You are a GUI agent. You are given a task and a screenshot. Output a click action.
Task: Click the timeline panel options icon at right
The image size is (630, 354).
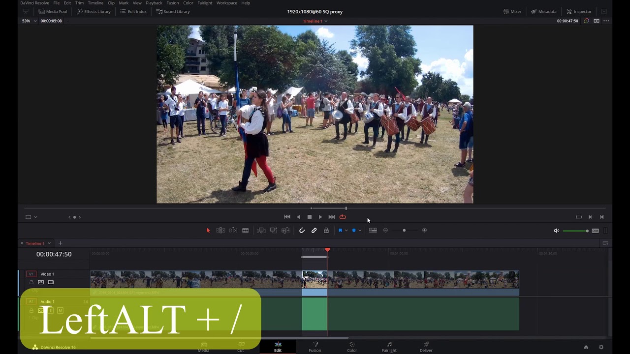pos(605,243)
